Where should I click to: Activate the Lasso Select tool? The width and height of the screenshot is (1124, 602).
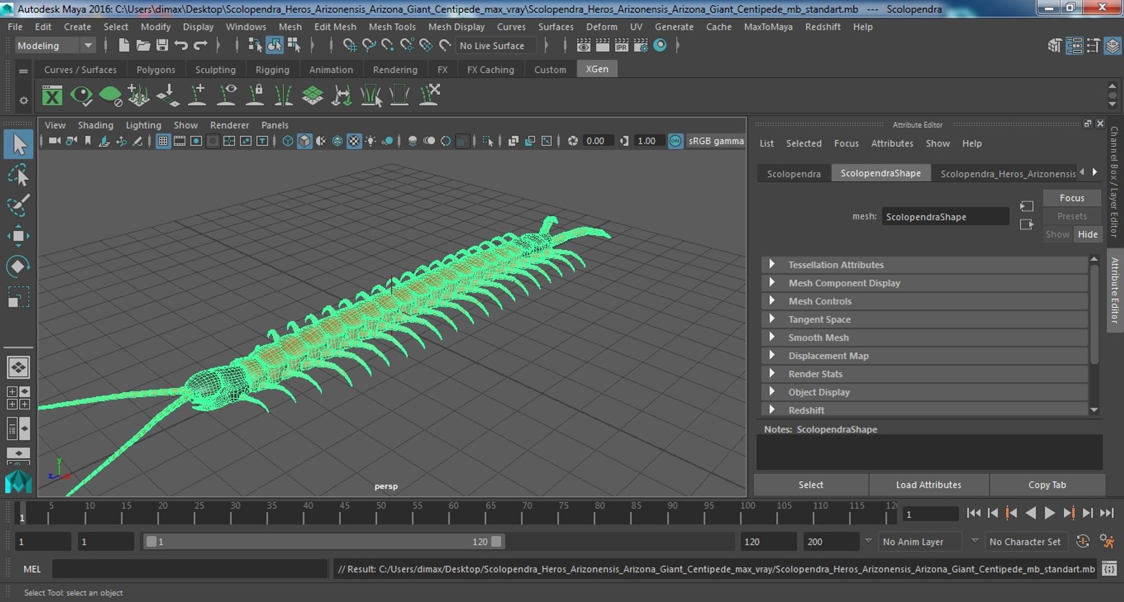coord(18,175)
